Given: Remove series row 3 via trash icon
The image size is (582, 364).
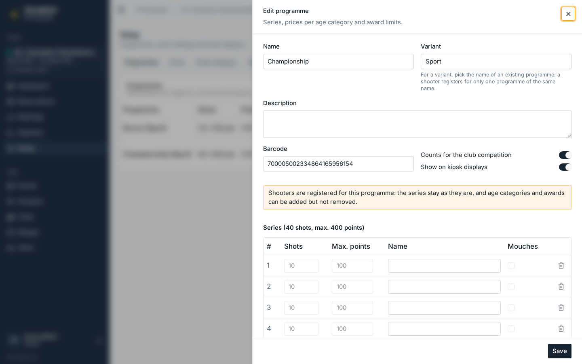Looking at the screenshot, I should 561,308.
